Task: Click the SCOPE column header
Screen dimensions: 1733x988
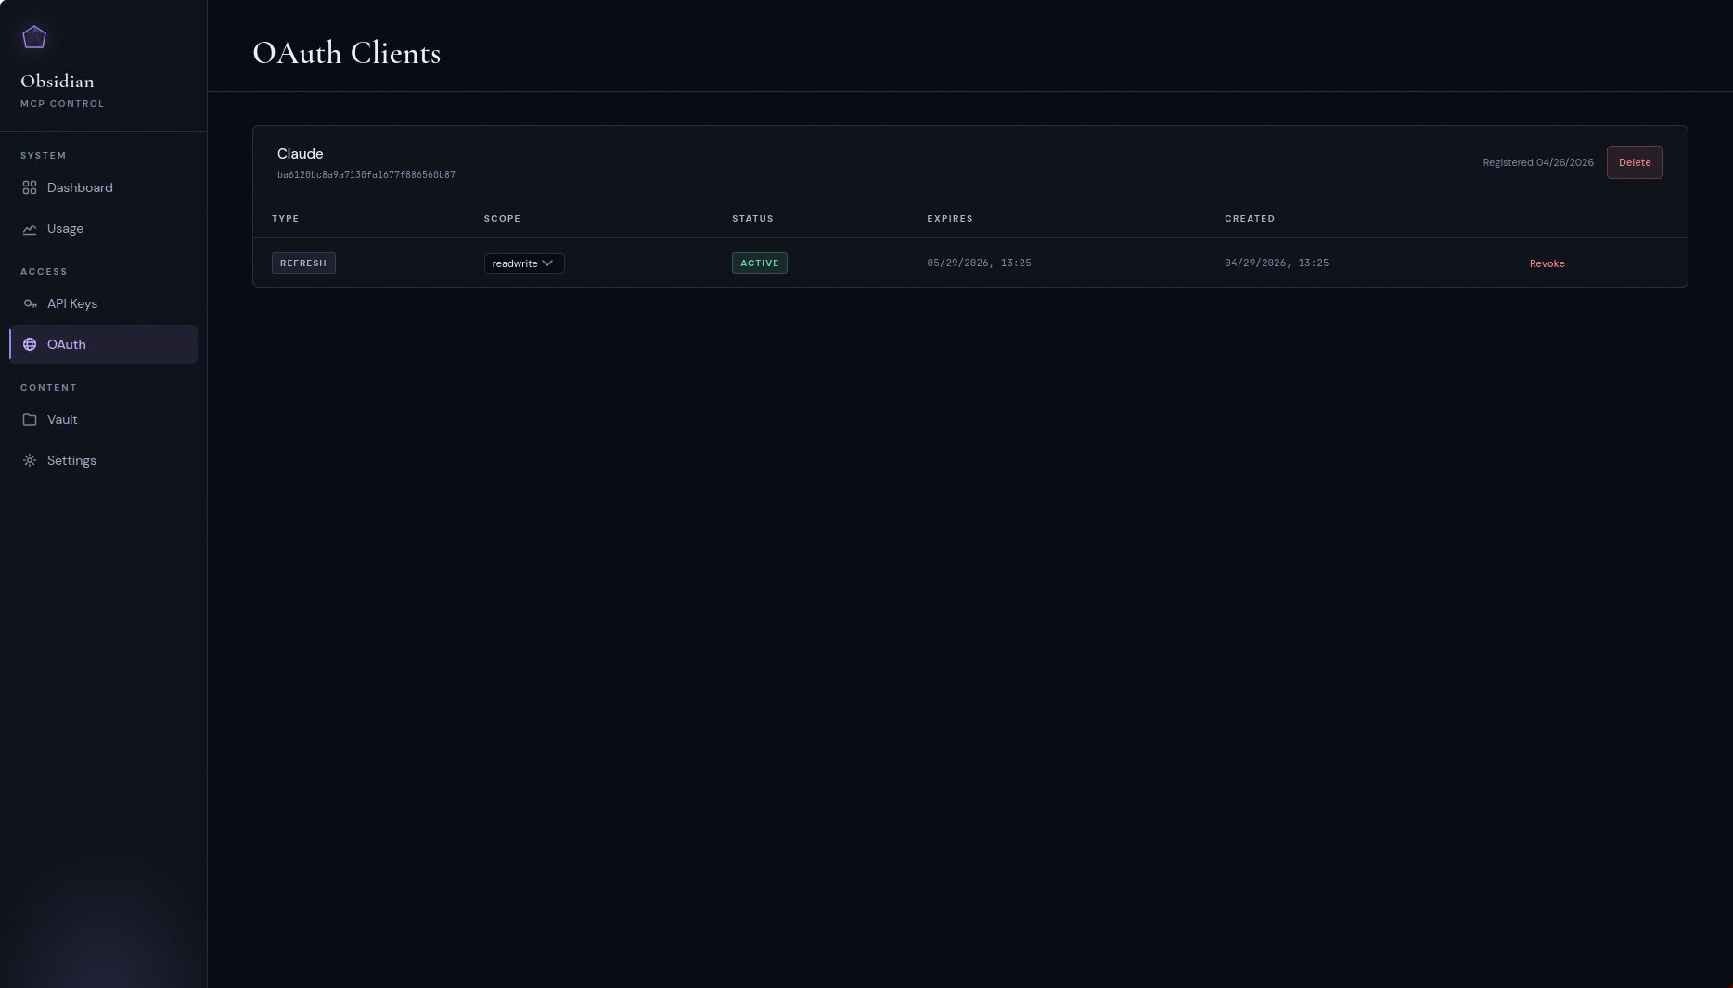Action: pos(502,219)
